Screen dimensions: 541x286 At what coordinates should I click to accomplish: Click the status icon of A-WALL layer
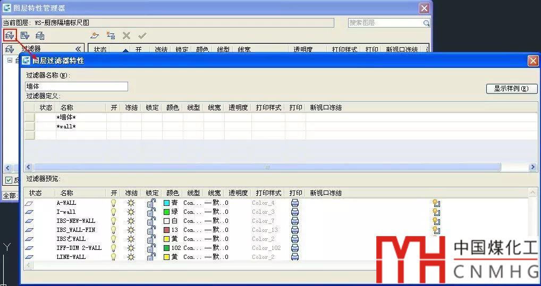tap(29, 203)
